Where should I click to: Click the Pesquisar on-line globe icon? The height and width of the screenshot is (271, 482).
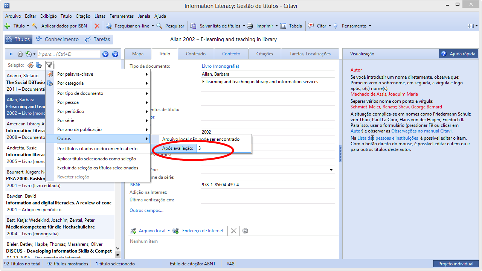[109, 26]
